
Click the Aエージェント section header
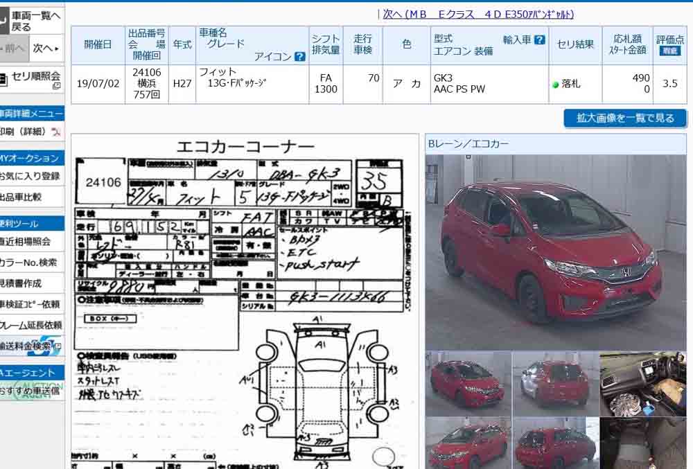[32, 373]
